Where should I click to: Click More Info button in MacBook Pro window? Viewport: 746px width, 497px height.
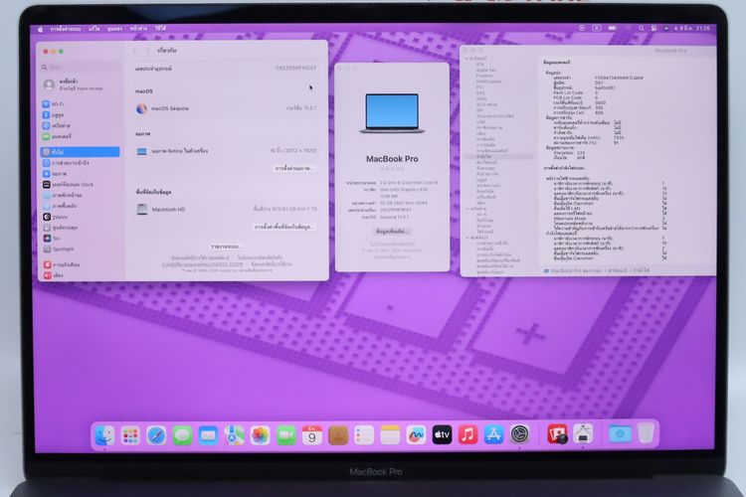point(392,232)
